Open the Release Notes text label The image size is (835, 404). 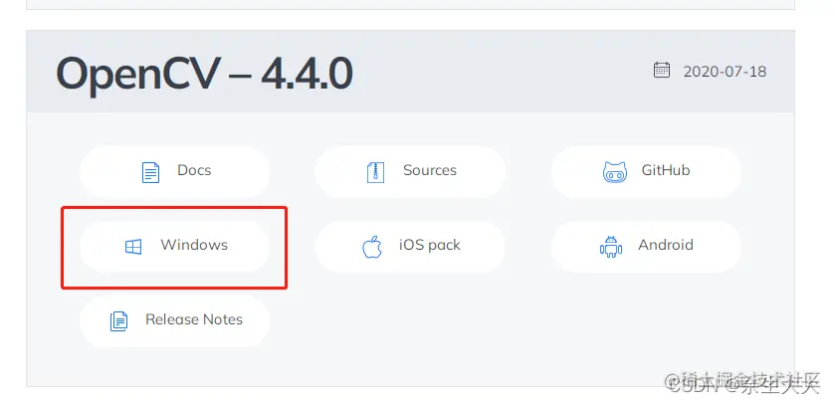tap(194, 319)
